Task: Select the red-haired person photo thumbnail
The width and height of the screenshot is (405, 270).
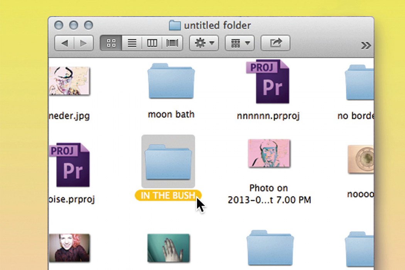Action: [x=69, y=248]
